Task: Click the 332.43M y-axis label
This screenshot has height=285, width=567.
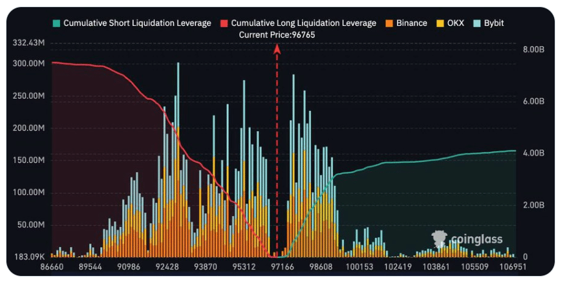Action: pyautogui.click(x=29, y=43)
